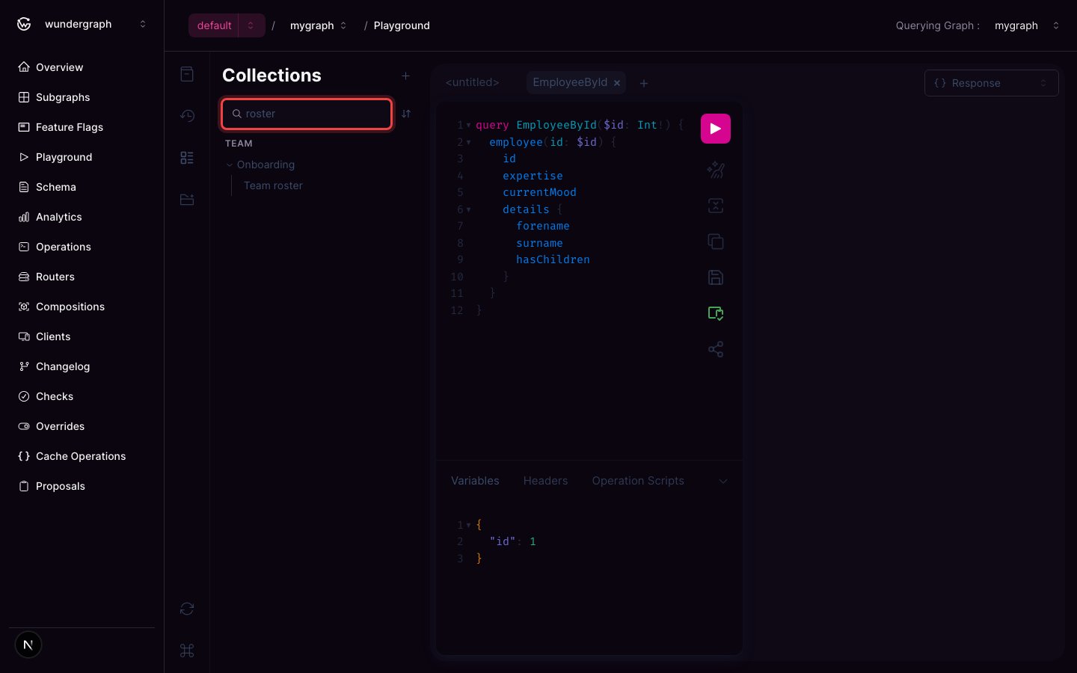Click the save operation floppy disk icon
This screenshot has width=1077, height=673.
(715, 277)
